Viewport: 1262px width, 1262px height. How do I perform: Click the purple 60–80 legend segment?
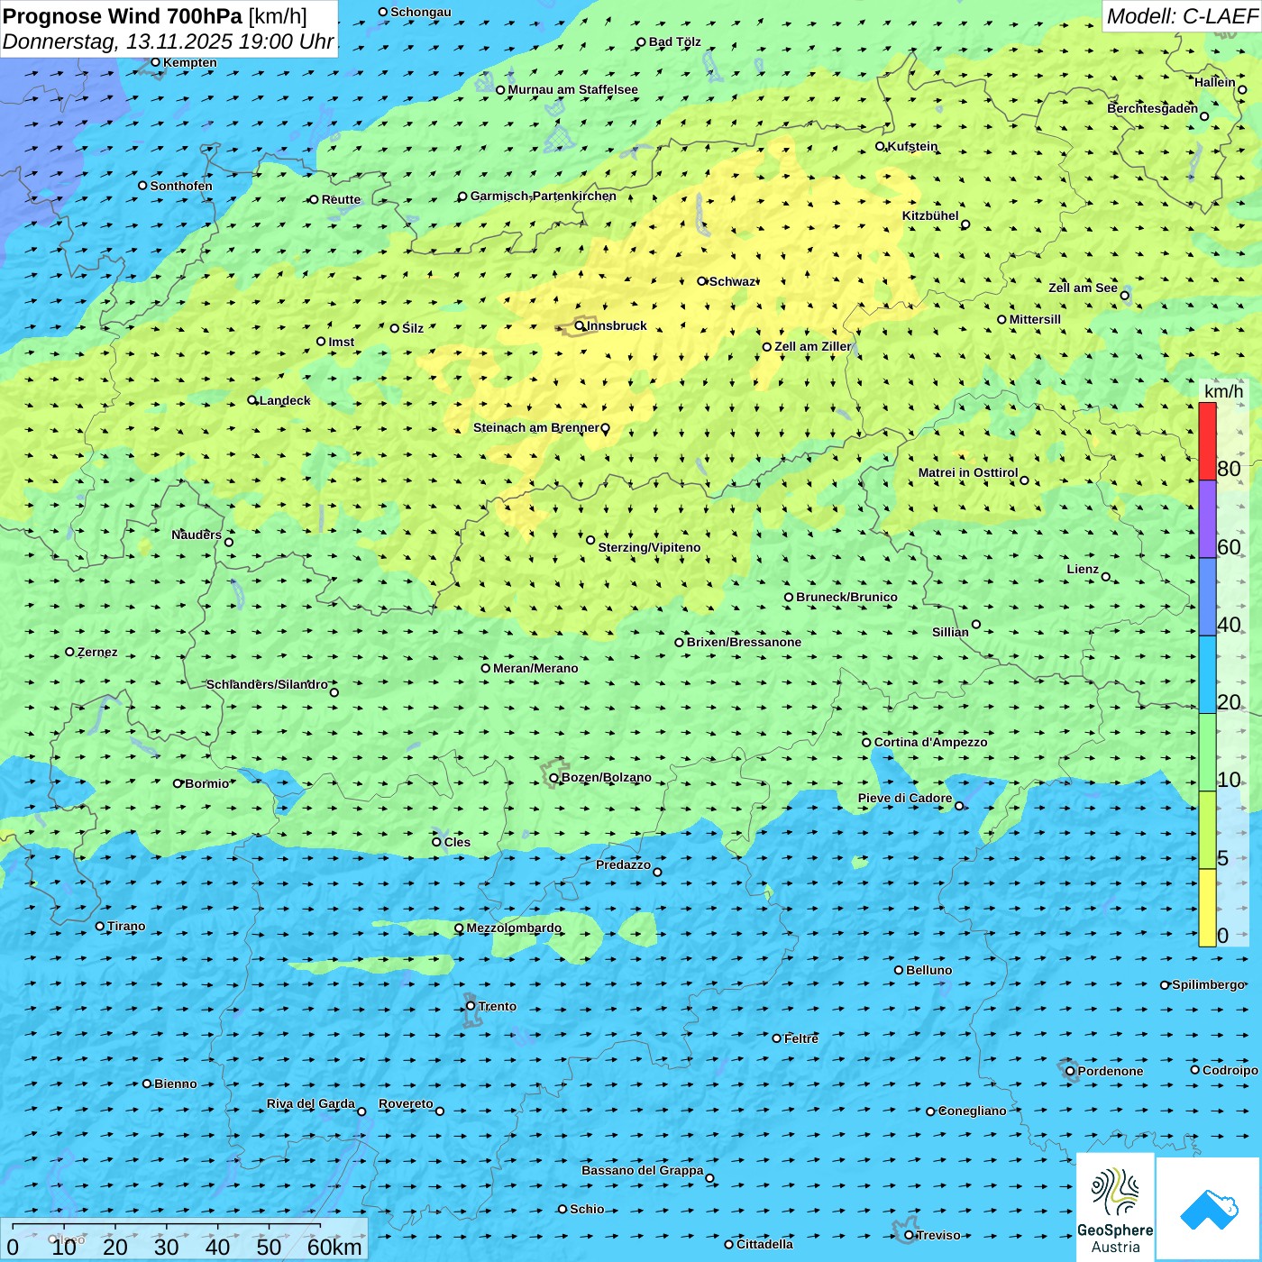pyautogui.click(x=1207, y=519)
